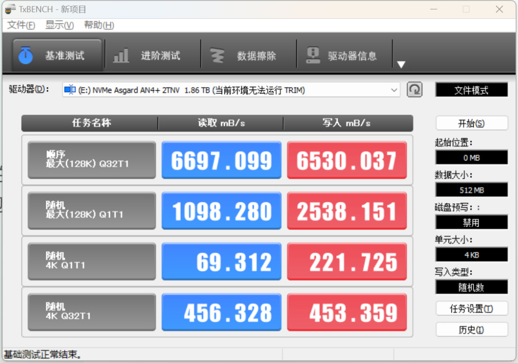Click the TxBENCH title bar app icon

10,9
